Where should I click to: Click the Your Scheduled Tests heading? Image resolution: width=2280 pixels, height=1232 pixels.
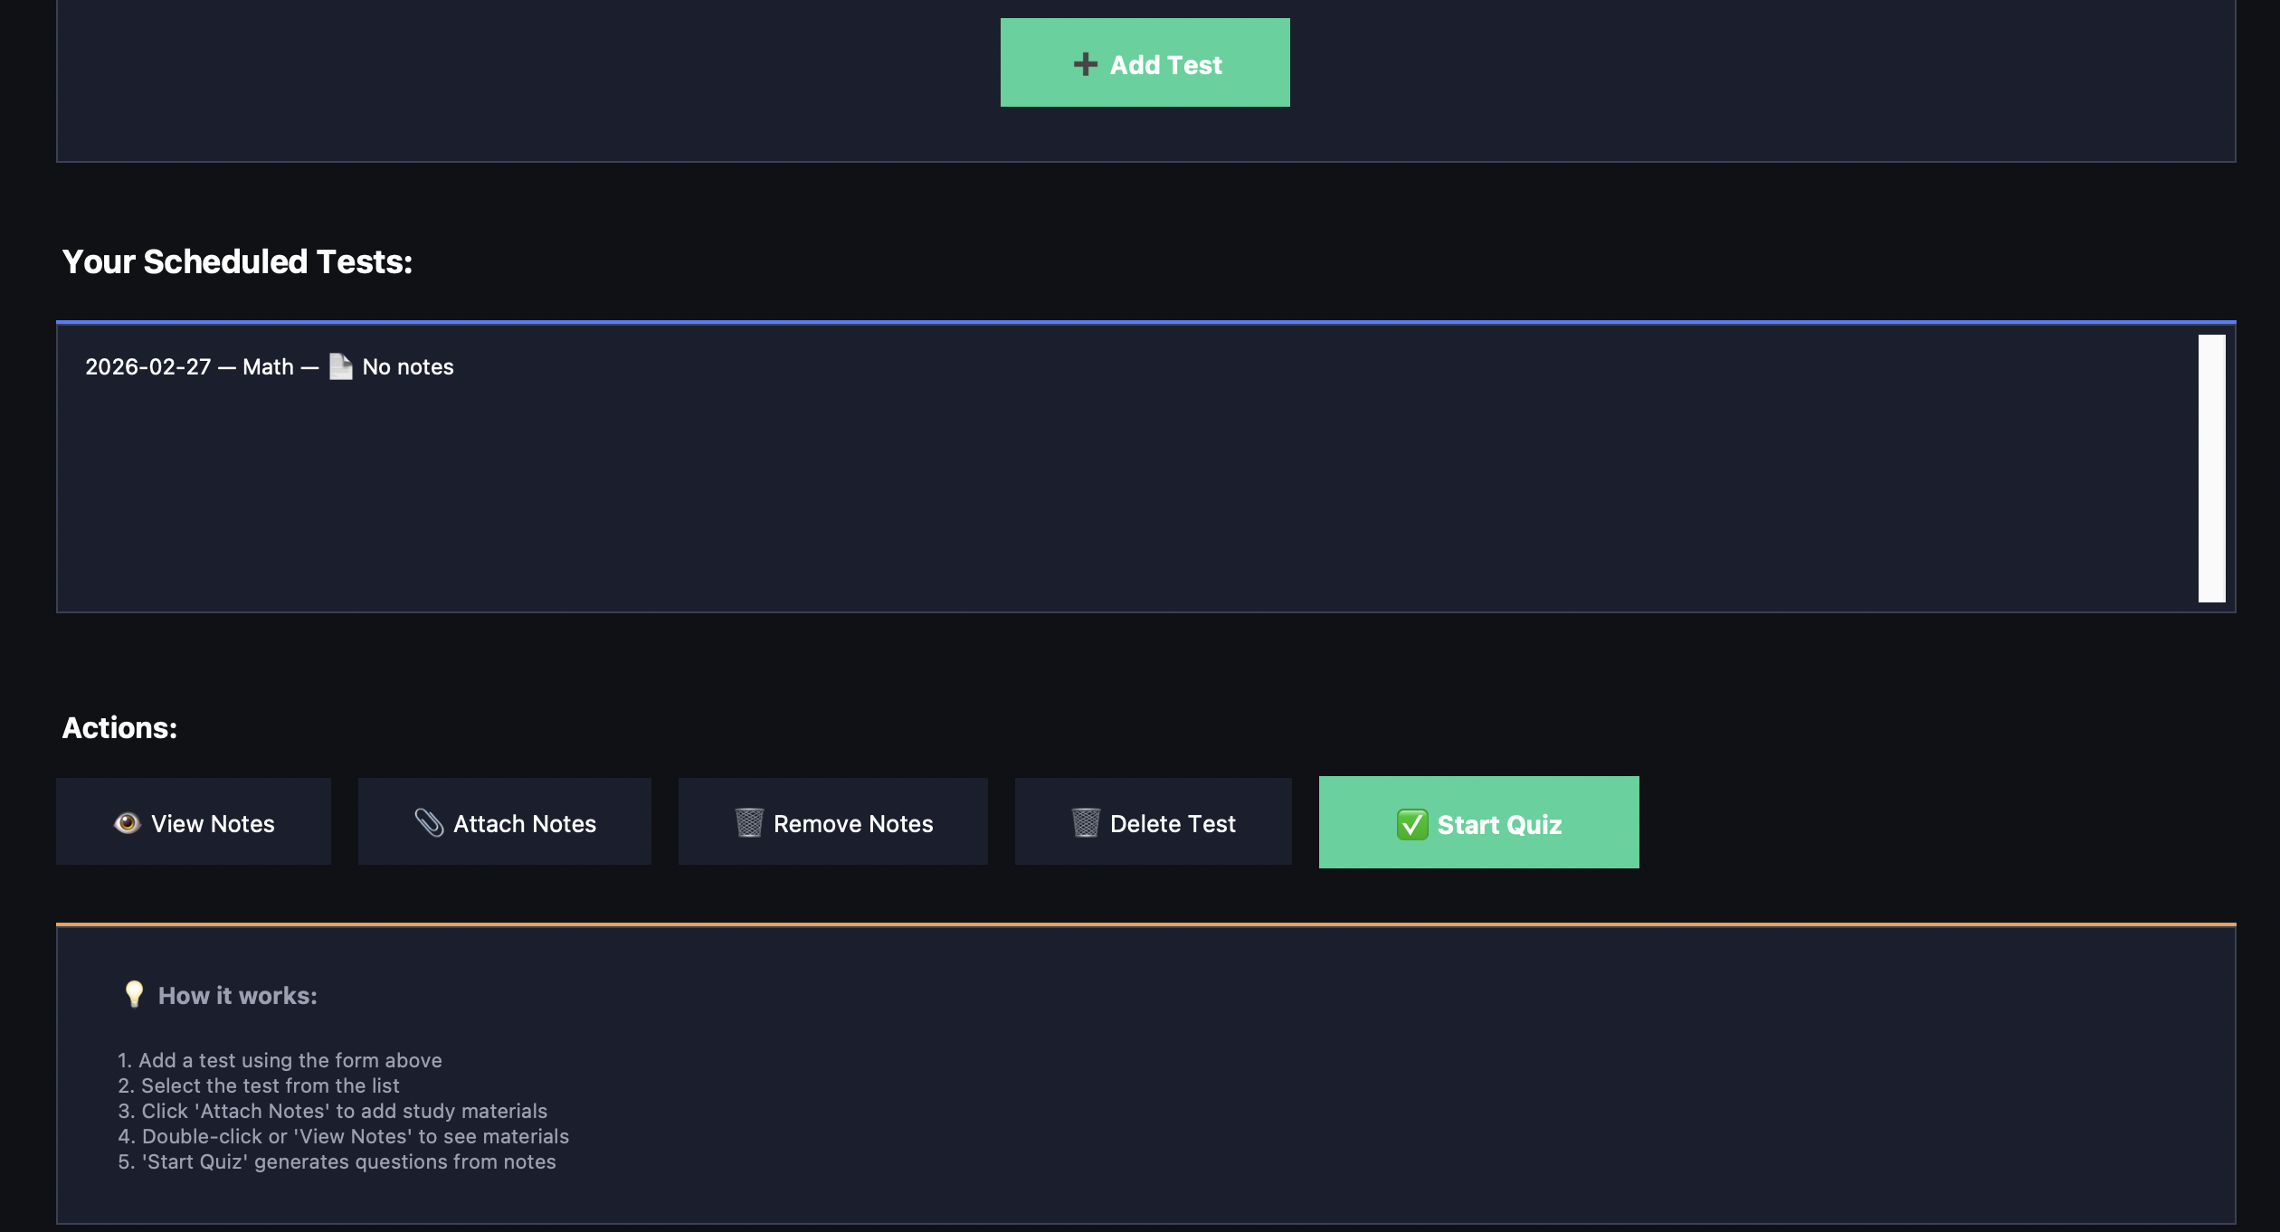click(x=237, y=261)
